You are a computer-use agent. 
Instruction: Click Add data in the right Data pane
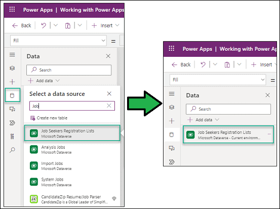(203, 120)
